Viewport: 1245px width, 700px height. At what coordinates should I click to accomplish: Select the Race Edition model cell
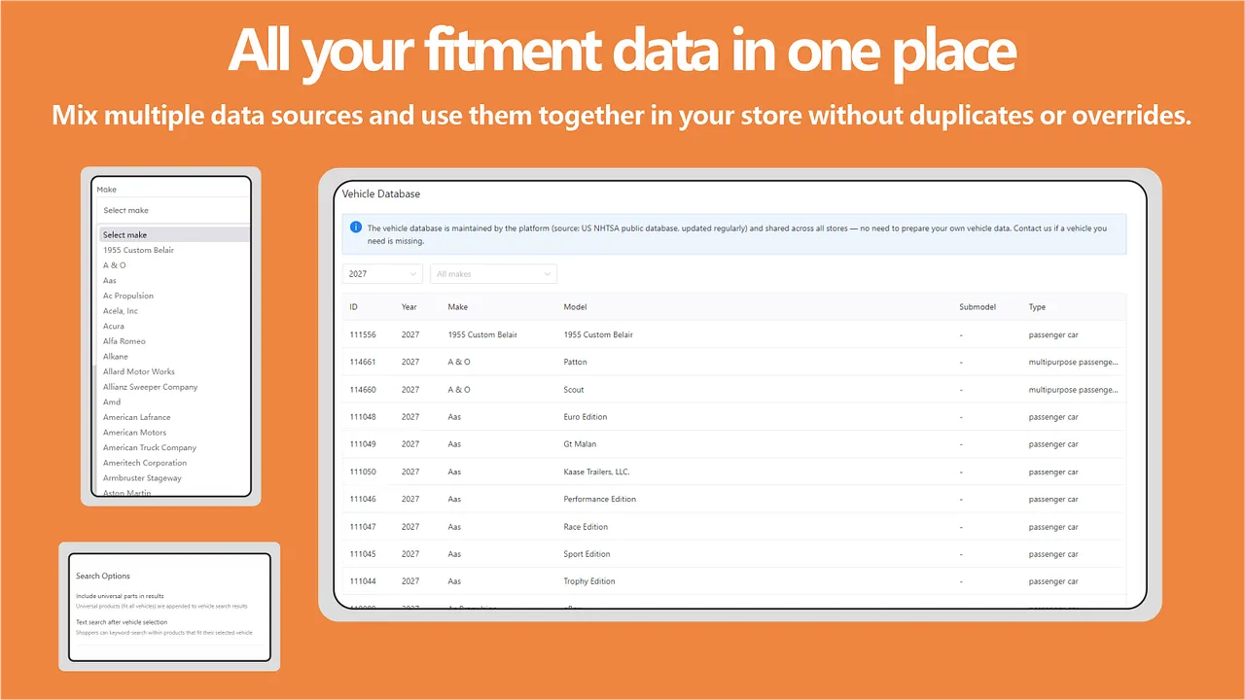(x=586, y=527)
